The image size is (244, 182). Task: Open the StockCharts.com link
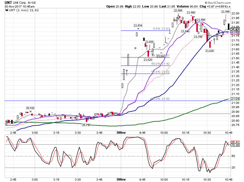(218, 3)
